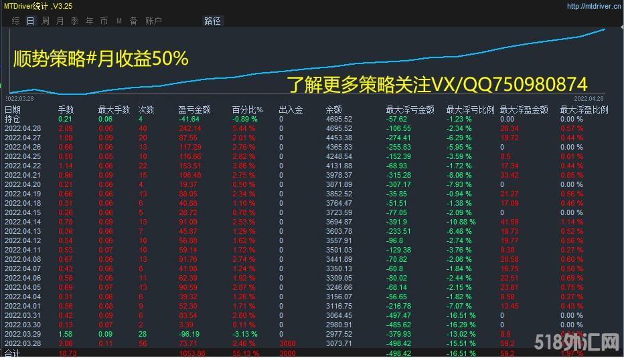Click the 3000 deposit in 2022.03.28 row
This screenshot has height=358, width=624.
tap(287, 344)
